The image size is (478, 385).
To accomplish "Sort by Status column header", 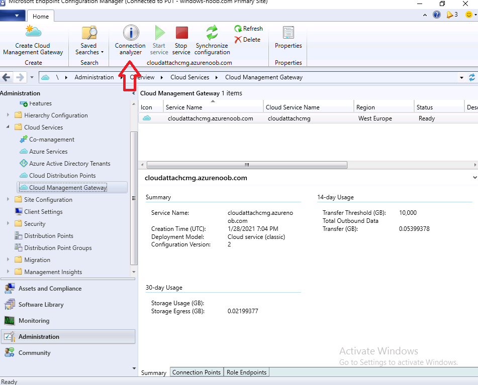I will [x=439, y=107].
